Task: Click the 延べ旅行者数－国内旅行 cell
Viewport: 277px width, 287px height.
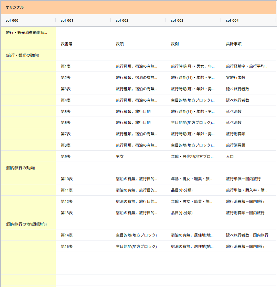Action: 247,235
